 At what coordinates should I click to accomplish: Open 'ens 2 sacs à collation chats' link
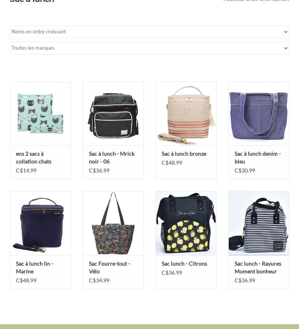(33, 158)
